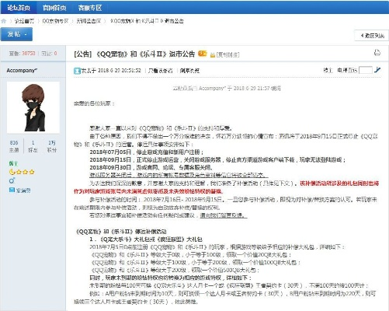The height and width of the screenshot is (311, 389).
Task: Go to QQ宠物专区 breadcrumb link
Action: [x=55, y=21]
